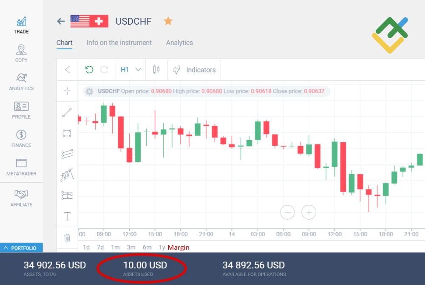Click the back arrow beside the flags
The image size is (425, 285).
point(61,21)
